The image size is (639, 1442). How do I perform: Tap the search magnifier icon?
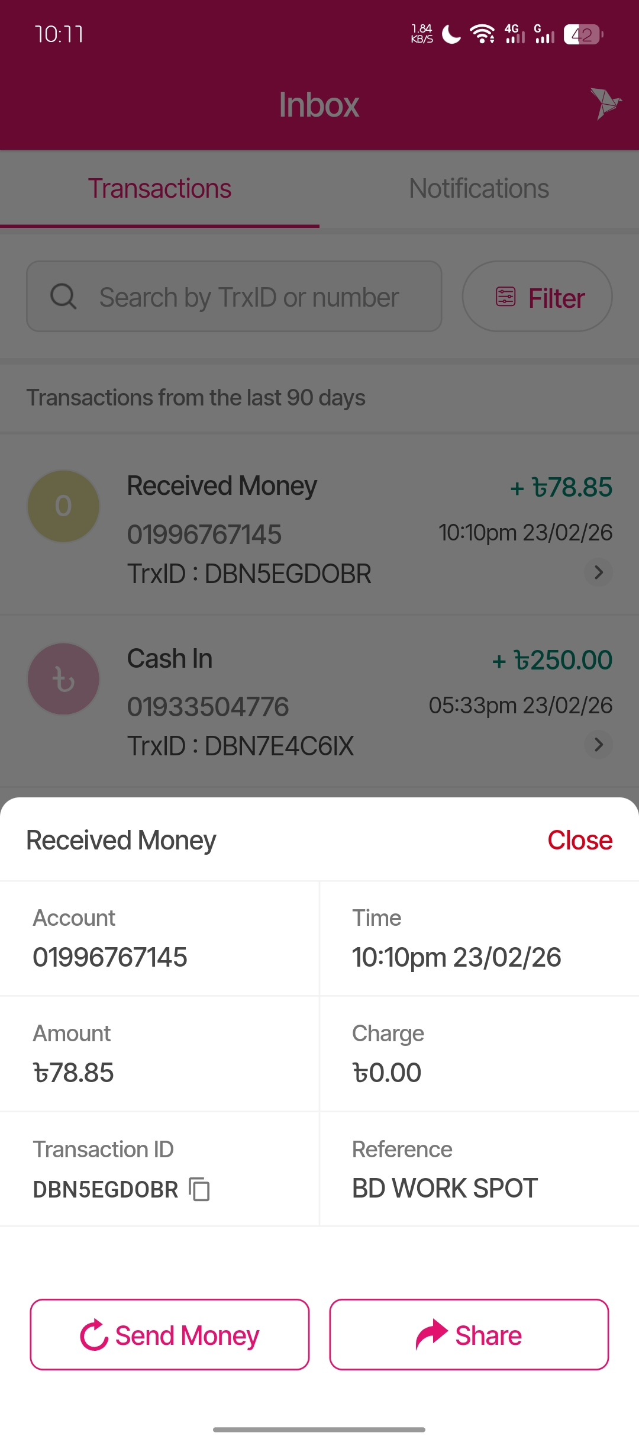click(63, 297)
